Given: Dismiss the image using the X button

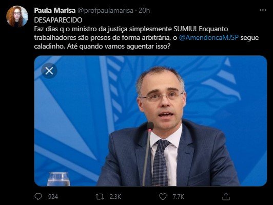Looking at the screenshot, I should pos(49,71).
